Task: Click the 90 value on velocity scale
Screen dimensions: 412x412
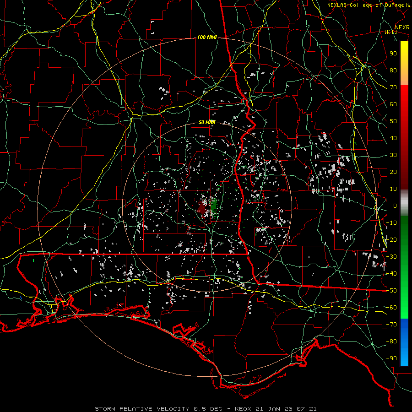Action: pyautogui.click(x=393, y=54)
